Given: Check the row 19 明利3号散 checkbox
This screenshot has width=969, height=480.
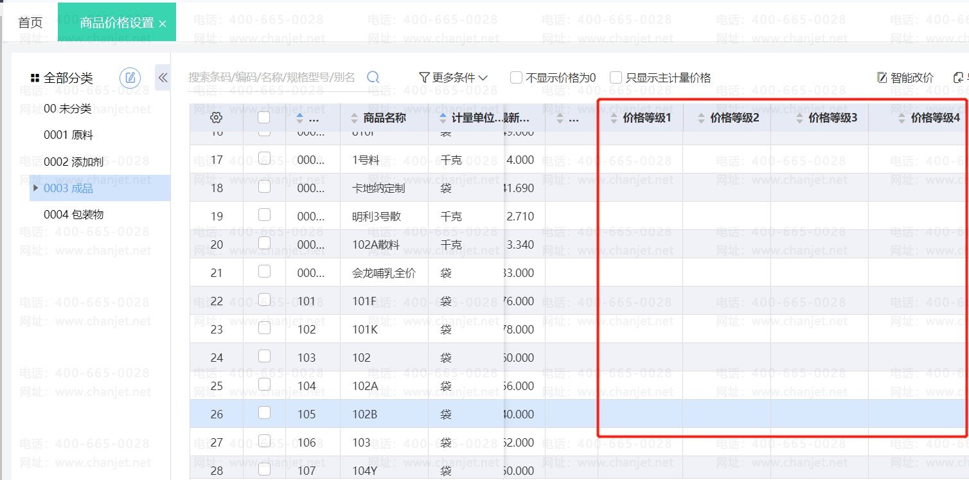Looking at the screenshot, I should click(x=264, y=215).
